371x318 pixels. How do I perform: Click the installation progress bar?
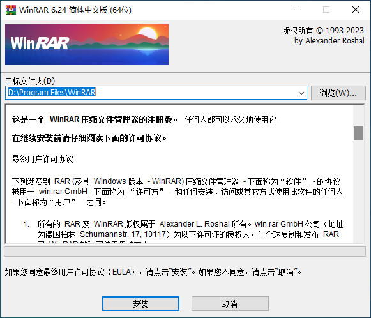[185, 252]
